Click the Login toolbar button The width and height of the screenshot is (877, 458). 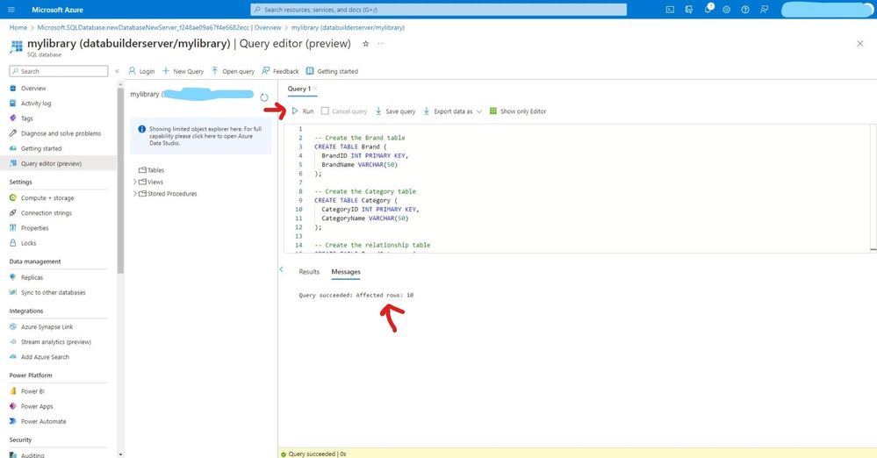click(141, 71)
